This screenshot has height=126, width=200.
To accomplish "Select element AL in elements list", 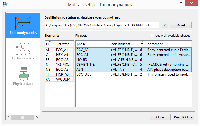I will tap(48, 50).
